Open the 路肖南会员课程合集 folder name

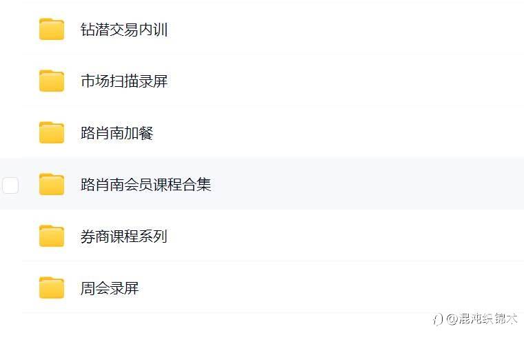pos(145,185)
